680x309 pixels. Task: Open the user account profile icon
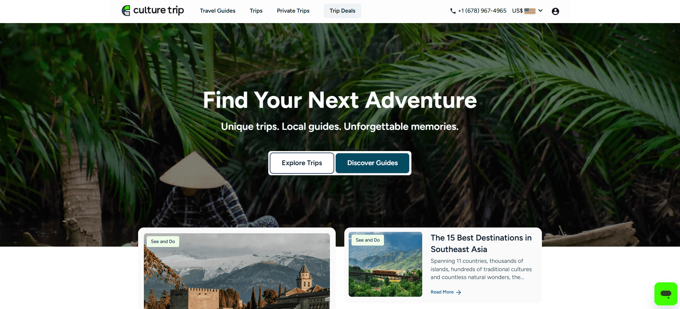click(x=555, y=11)
